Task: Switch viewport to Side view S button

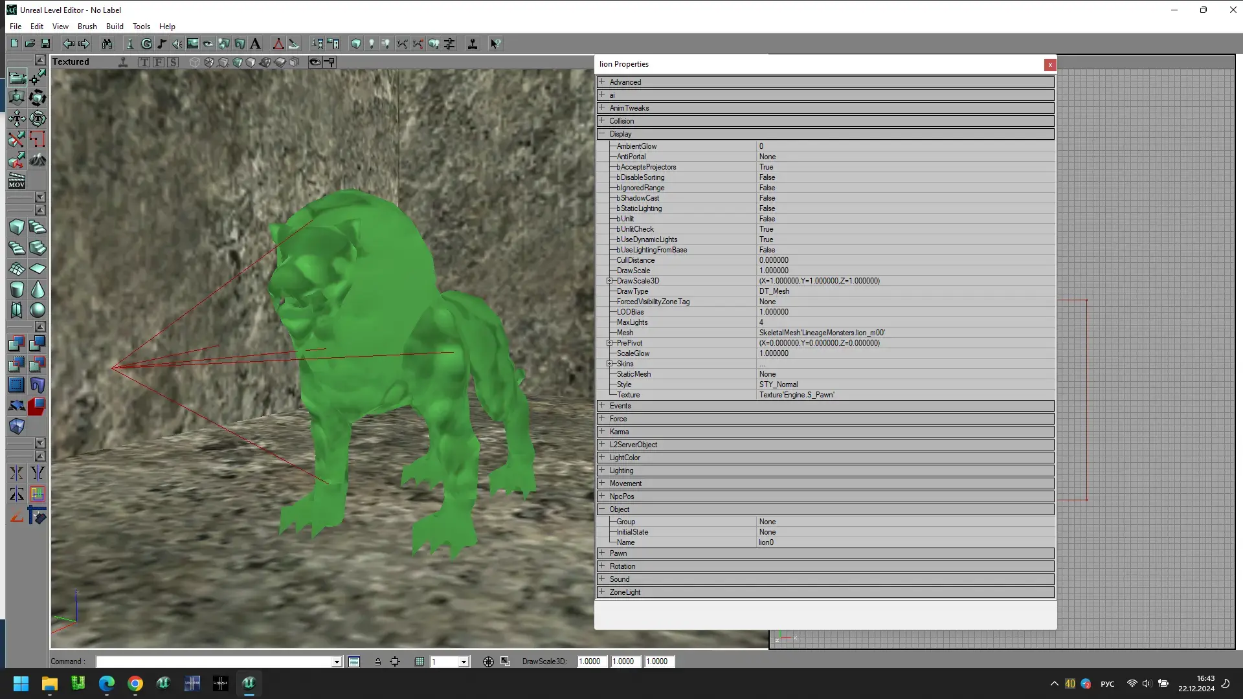Action: [173, 62]
